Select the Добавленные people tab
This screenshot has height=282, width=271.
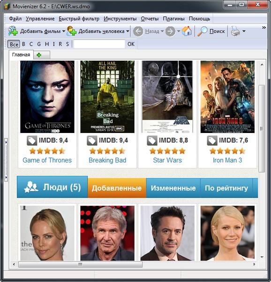coord(117,188)
